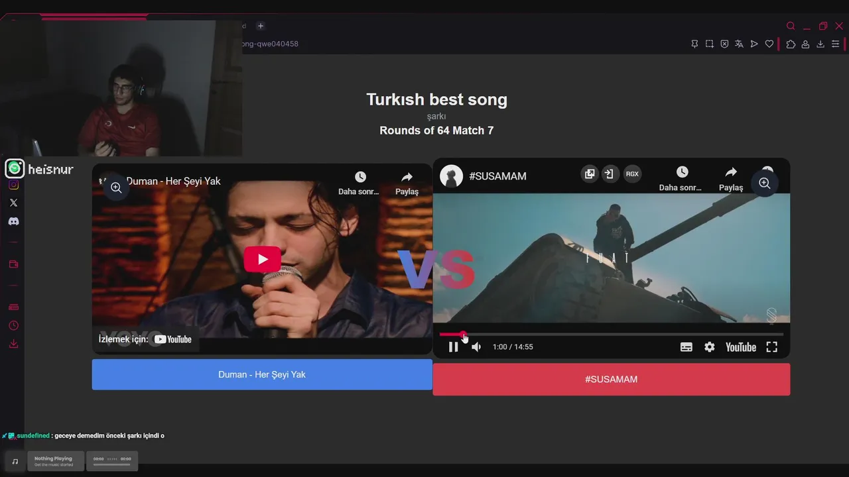Open downloads icon in browser toolbar
Screen dimensions: 849x477
click(820, 44)
